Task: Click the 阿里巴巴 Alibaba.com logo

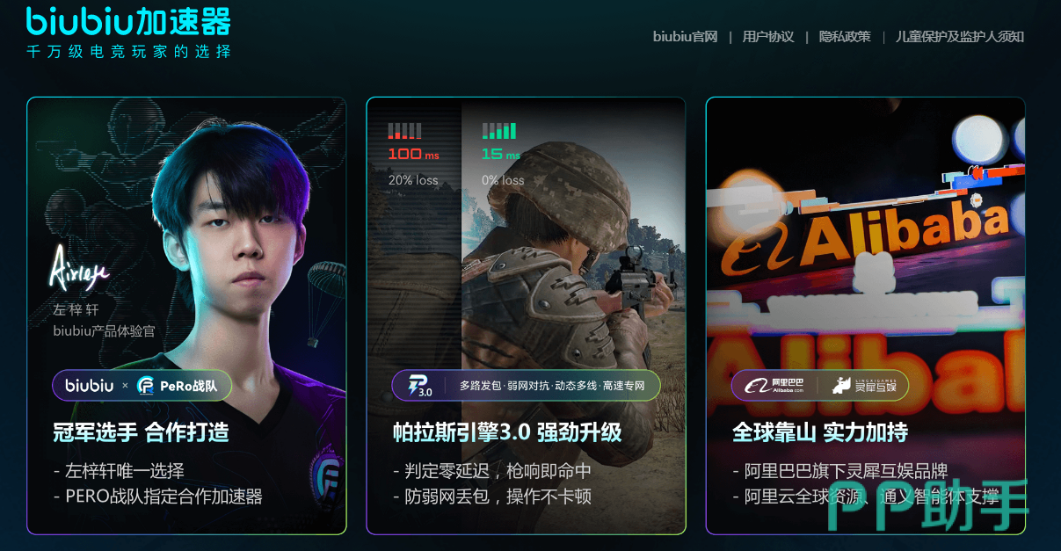Action: click(774, 385)
